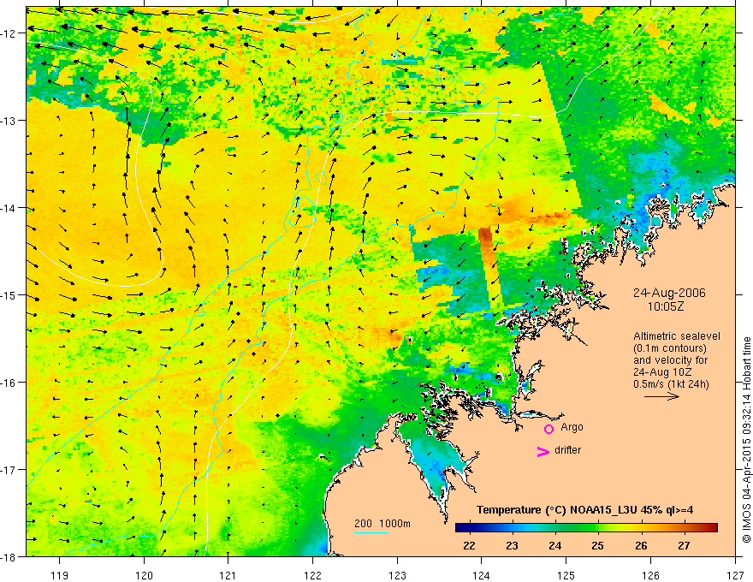Image resolution: width=753 pixels, height=582 pixels.
Task: Click the velocity scale arrow under 0.5m/s
Action: tap(661, 396)
